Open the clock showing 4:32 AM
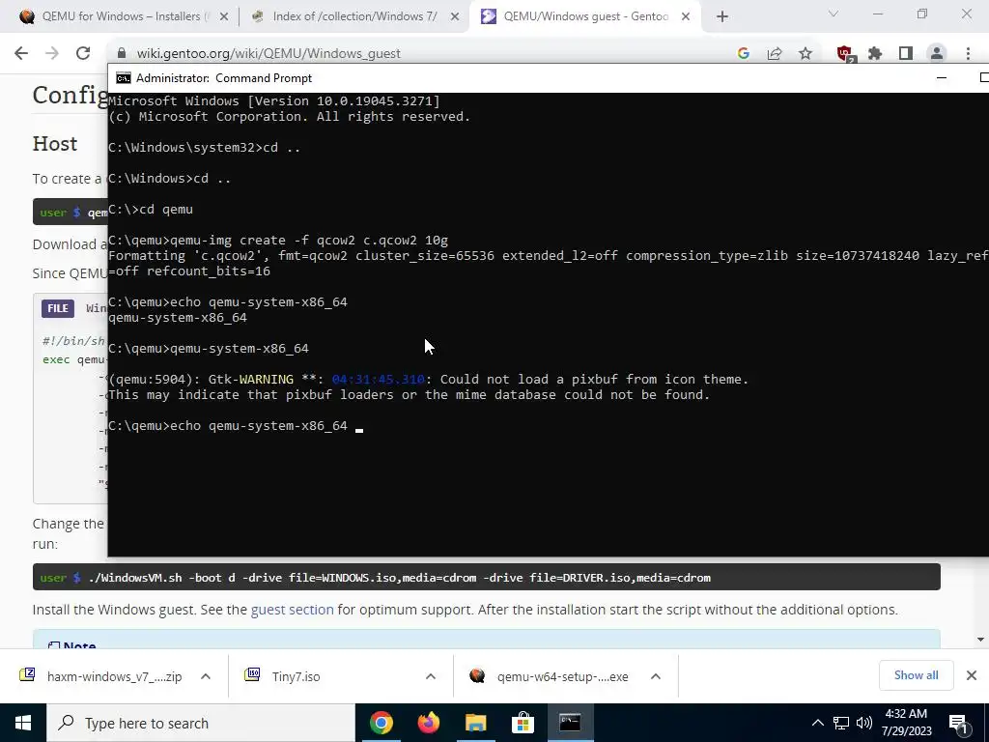Screen dimensions: 989x742 [906, 723]
